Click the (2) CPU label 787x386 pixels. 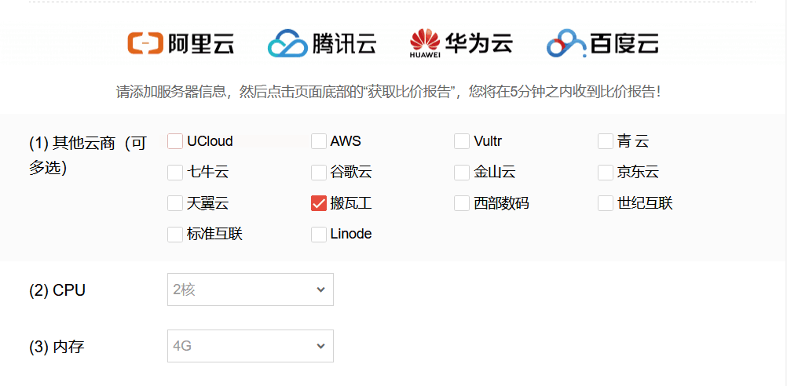[57, 290]
